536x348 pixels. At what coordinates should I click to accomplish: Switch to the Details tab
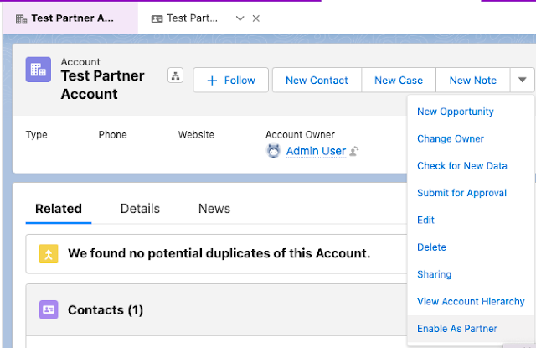point(140,209)
